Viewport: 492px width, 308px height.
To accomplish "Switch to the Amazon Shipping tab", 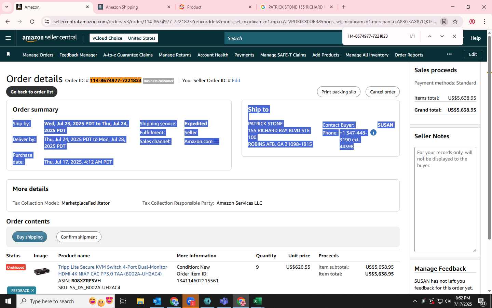I will coord(134,7).
